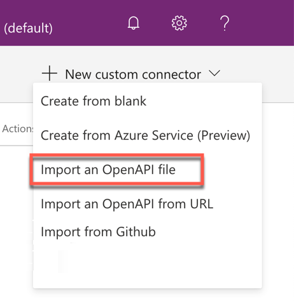Open the help question mark icon
Viewport: 294px width, 301px height.
pyautogui.click(x=225, y=23)
